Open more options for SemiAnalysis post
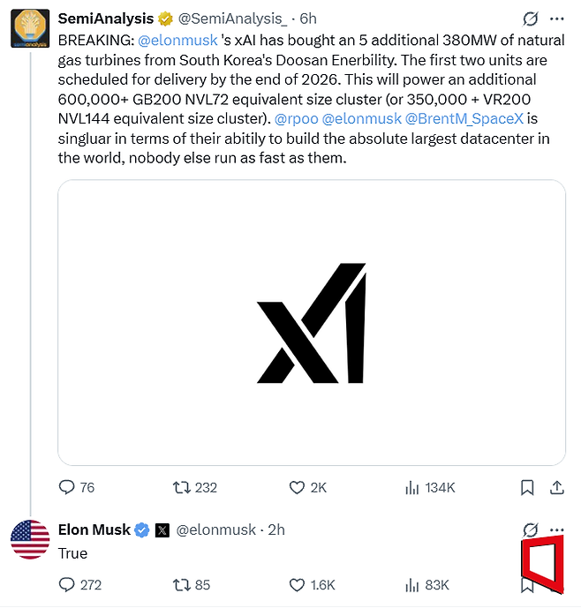581x608 pixels. (x=557, y=19)
